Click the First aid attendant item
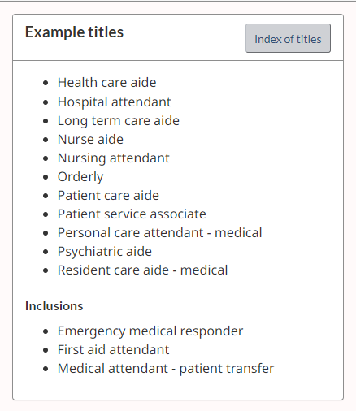 pos(113,350)
